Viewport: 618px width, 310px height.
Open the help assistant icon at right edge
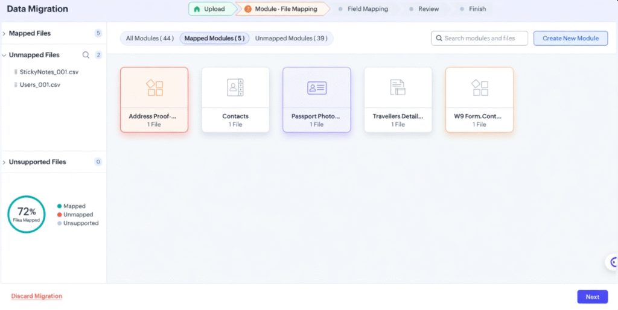pos(613,262)
